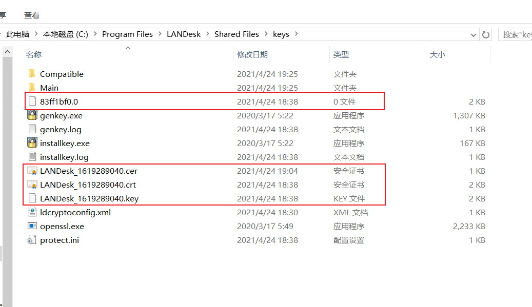Open the address bar history dropdown arrow
532x307 pixels.
coord(474,34)
